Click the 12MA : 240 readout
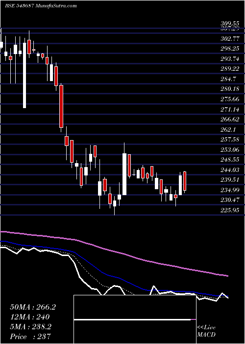This screenshot has height=344, width=245. (30, 317)
